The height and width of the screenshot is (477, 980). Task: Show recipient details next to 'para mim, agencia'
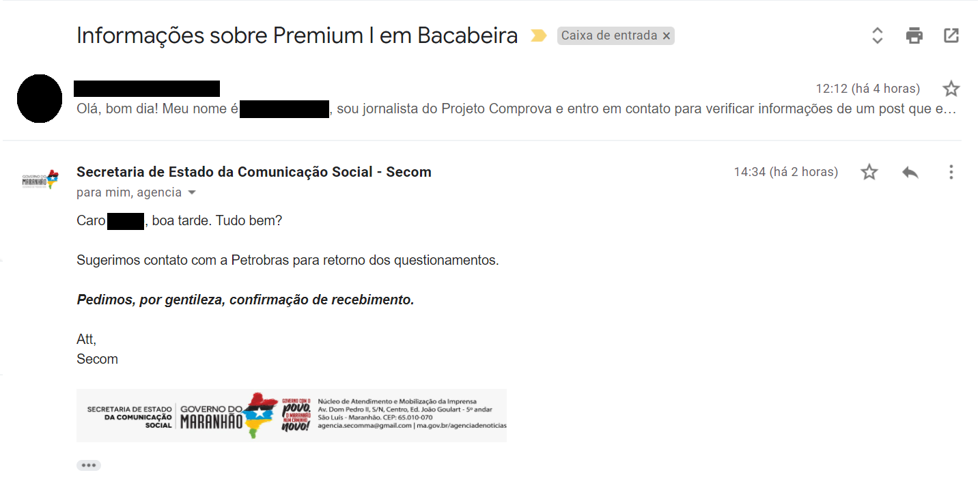tap(192, 193)
